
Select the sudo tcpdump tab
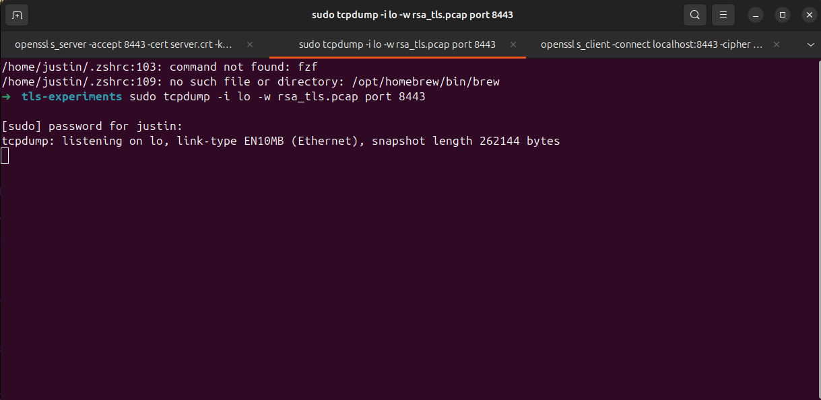[x=397, y=44]
